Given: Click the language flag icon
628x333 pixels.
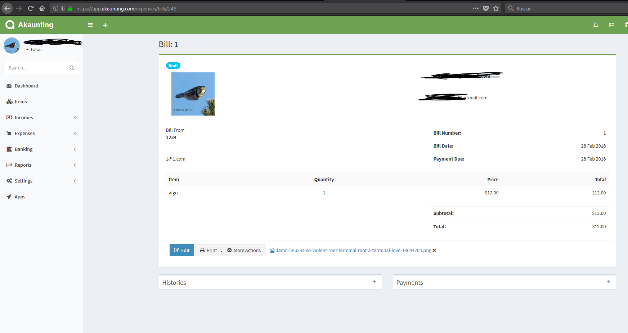Looking at the screenshot, I should tap(611, 25).
